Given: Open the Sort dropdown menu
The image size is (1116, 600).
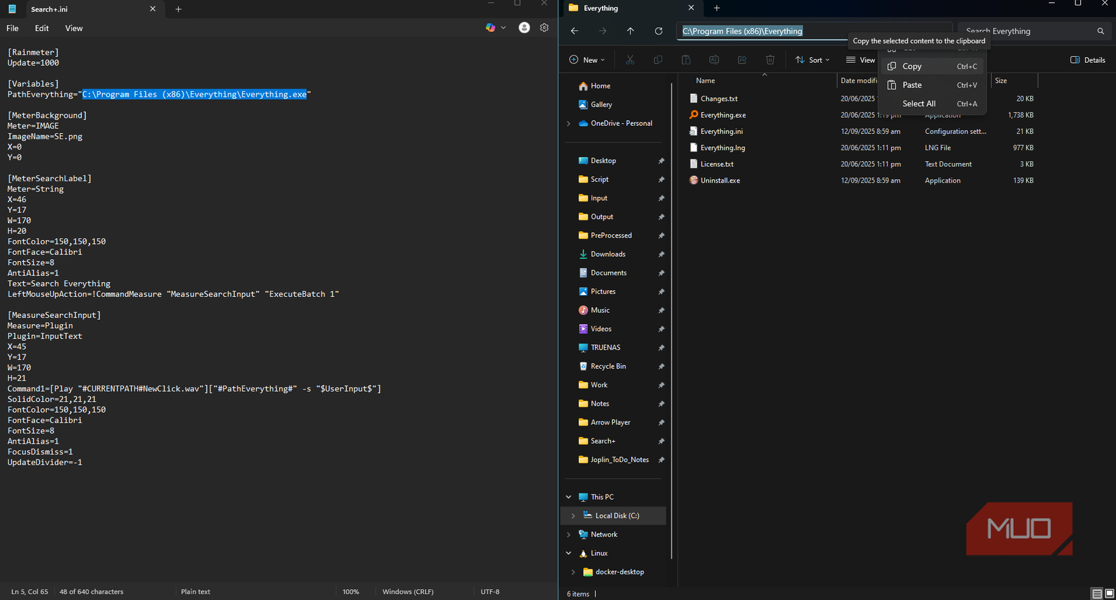Looking at the screenshot, I should coord(812,60).
